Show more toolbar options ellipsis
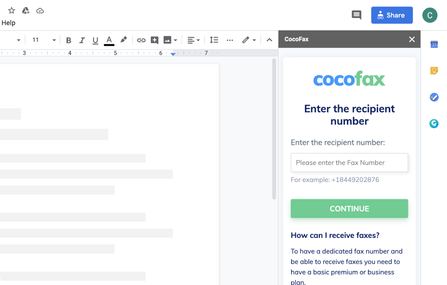This screenshot has height=285, width=447. pyautogui.click(x=230, y=40)
